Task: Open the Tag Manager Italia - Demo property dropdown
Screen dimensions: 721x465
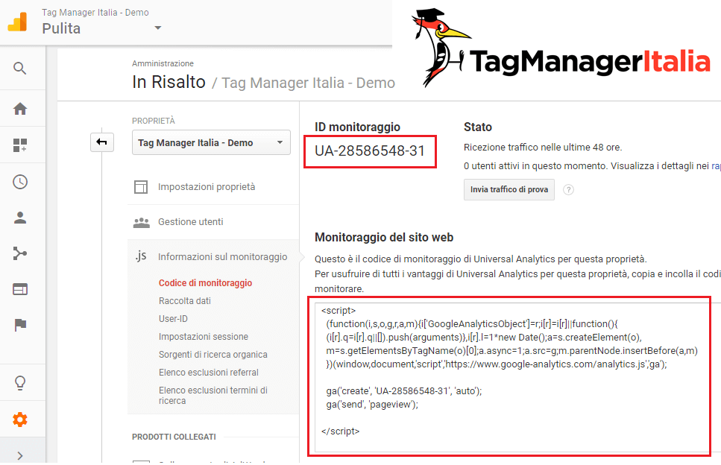Action: 211,142
